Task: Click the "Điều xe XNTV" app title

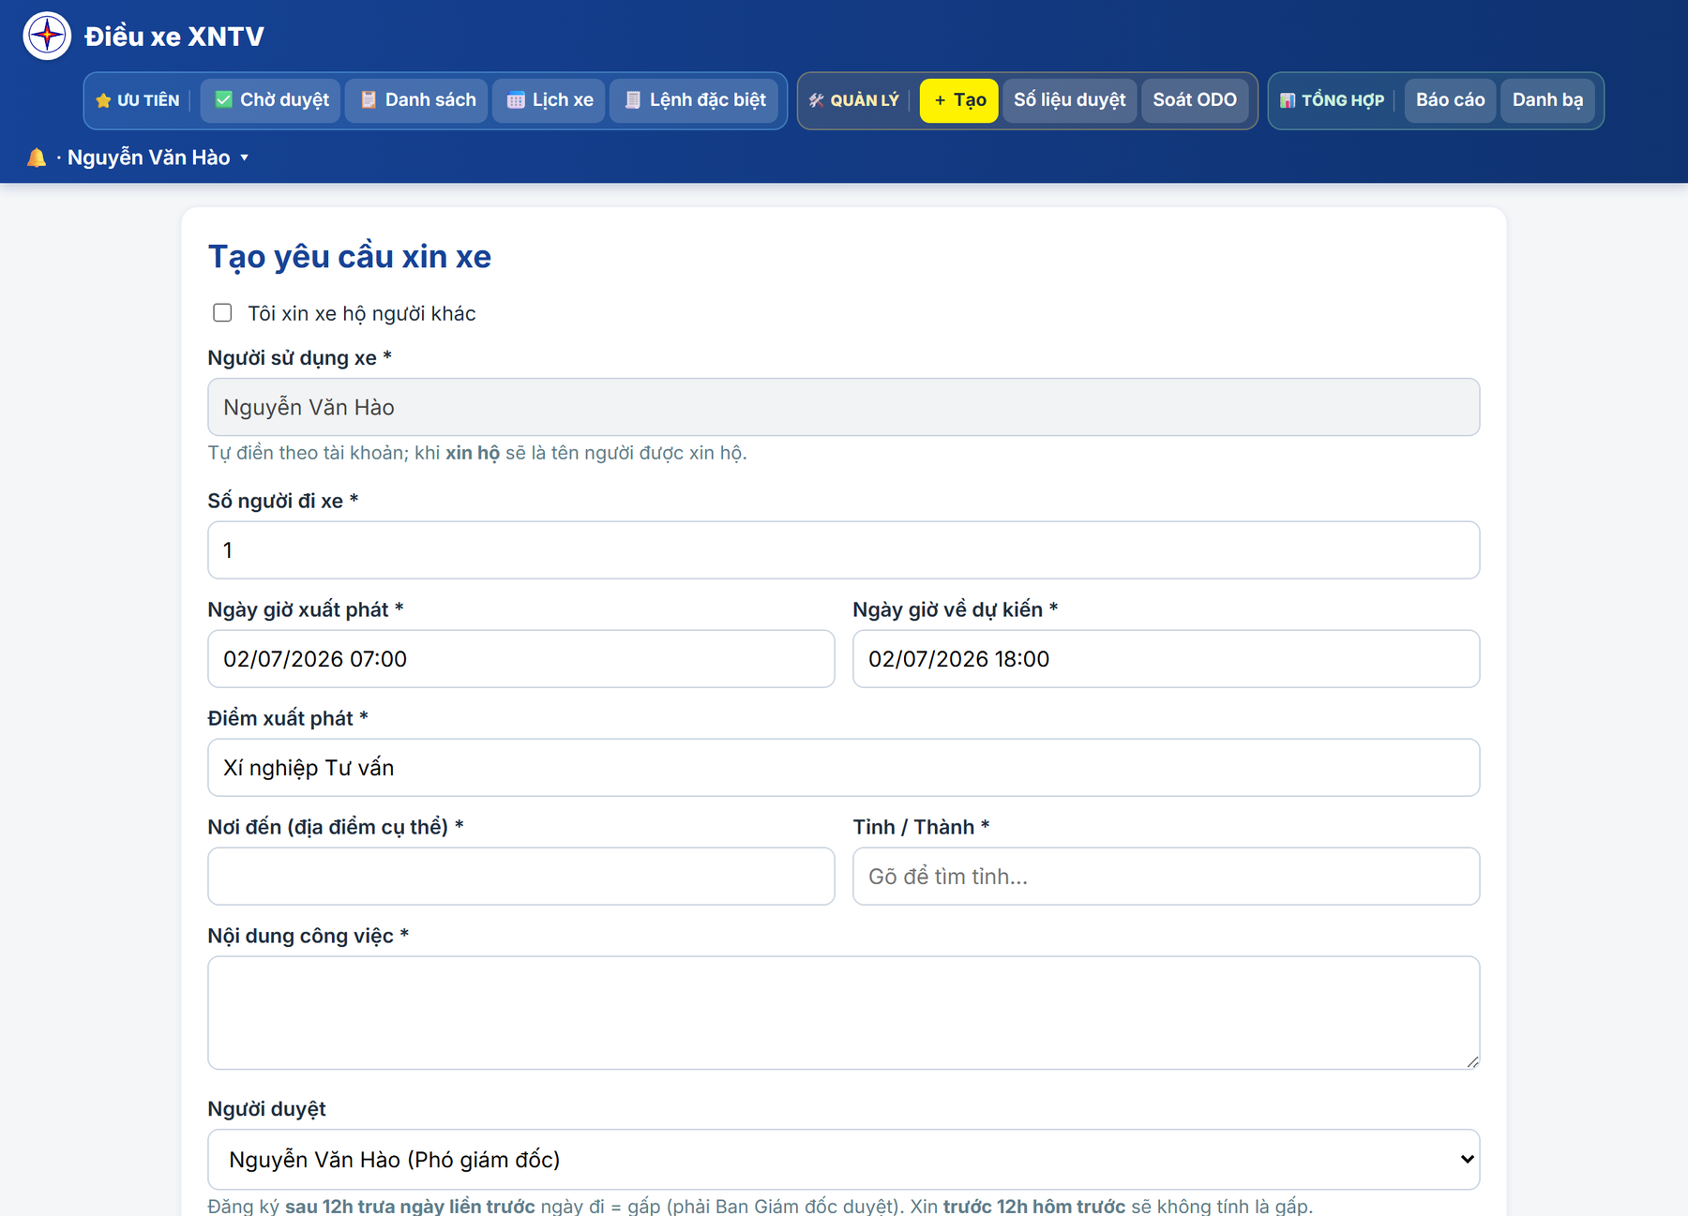Action: 174,37
